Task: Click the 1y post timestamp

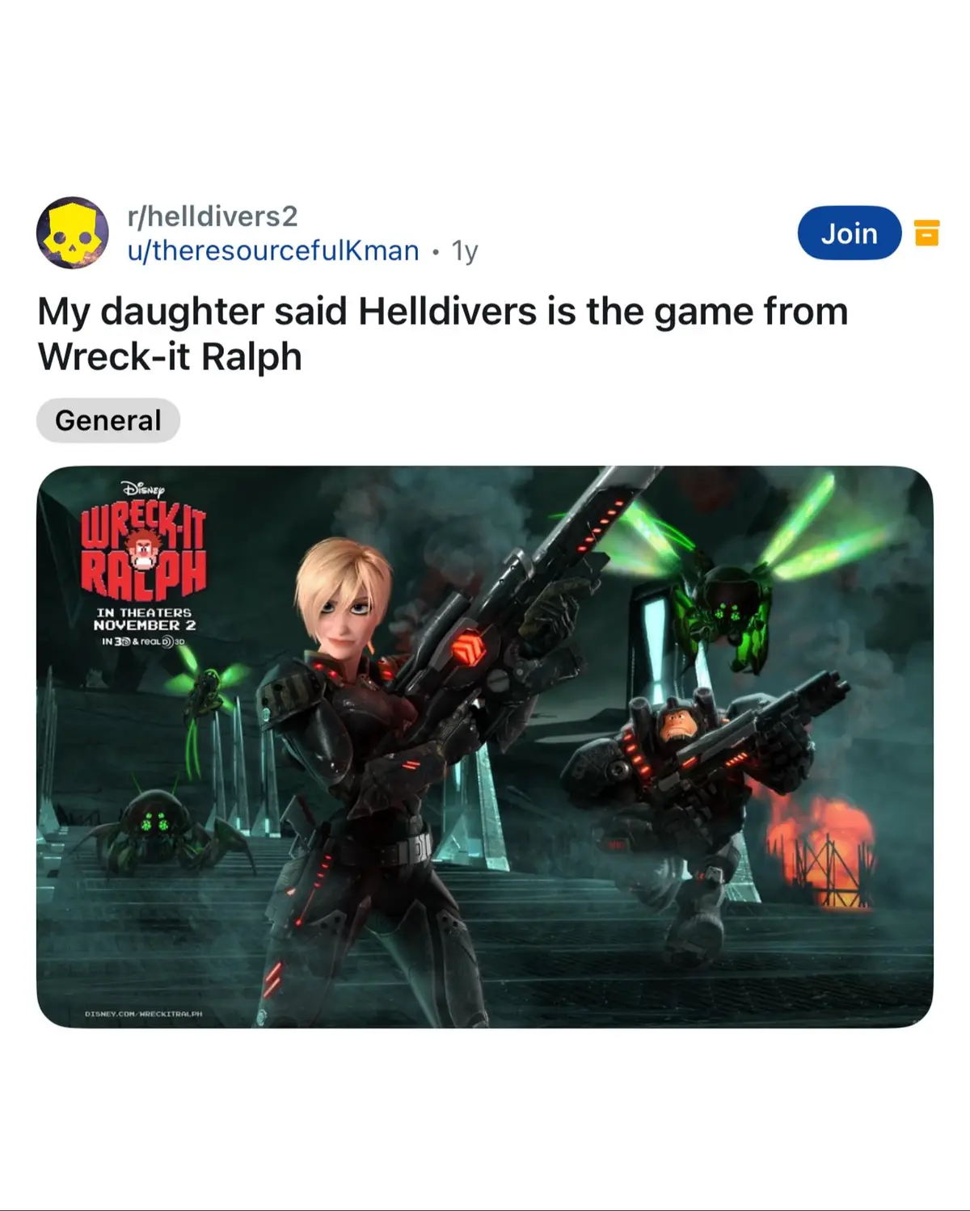Action: (465, 251)
